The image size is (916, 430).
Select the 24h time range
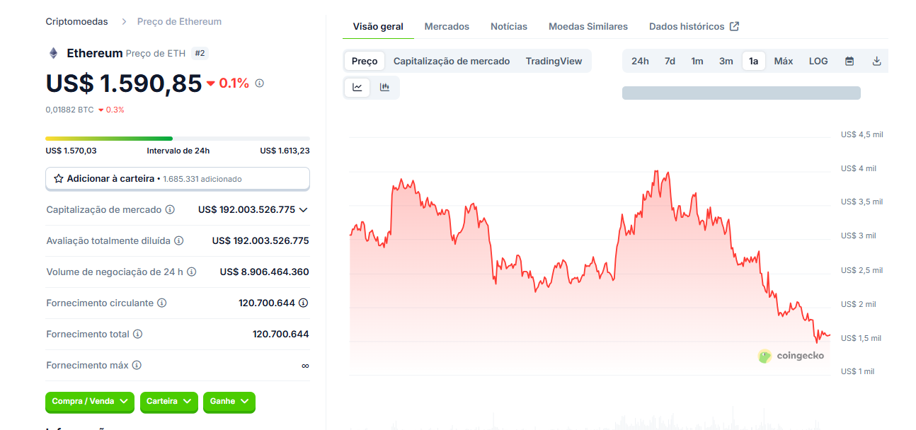coord(640,62)
